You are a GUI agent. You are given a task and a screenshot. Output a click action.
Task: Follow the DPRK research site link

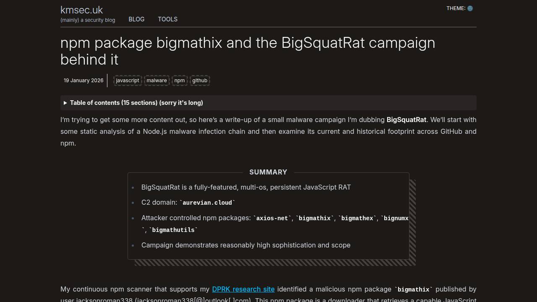243,289
